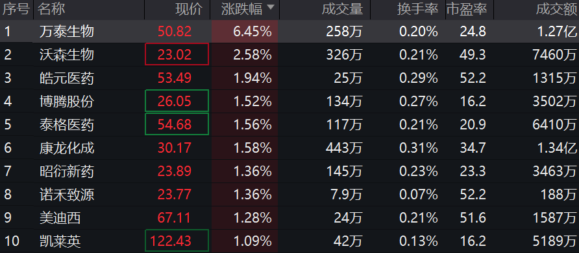Viewport: 579px width, 253px height.
Task: Sort by 成交量 column header
Action: (x=342, y=9)
